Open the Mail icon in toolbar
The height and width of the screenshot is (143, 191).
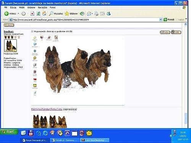pos(89,14)
